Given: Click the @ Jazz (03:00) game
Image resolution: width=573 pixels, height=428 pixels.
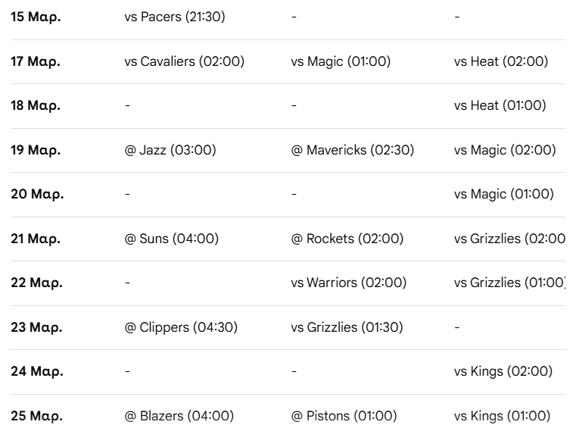Looking at the screenshot, I should [x=170, y=150].
